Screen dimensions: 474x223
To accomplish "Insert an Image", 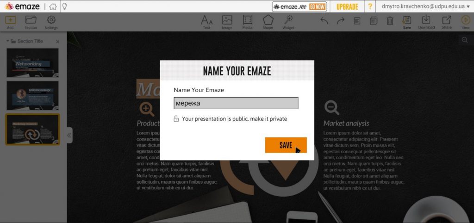I will pyautogui.click(x=227, y=23).
